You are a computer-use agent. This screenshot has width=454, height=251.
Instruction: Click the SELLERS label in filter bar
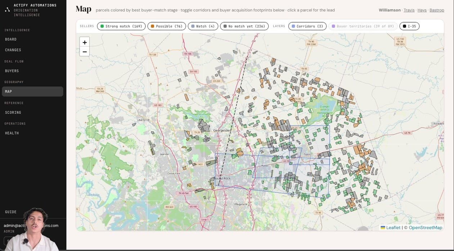click(x=87, y=26)
